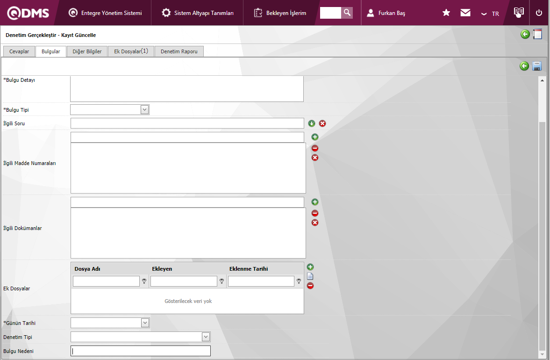Add İlgili Madde Numaraları entry with plus icon
Viewport: 550px width, 360px height.
point(315,137)
